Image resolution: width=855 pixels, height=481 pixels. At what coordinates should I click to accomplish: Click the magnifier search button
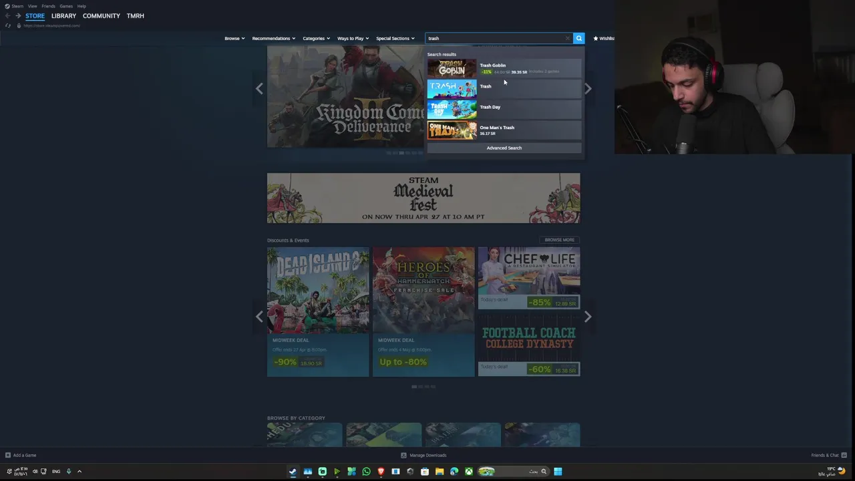coord(579,38)
